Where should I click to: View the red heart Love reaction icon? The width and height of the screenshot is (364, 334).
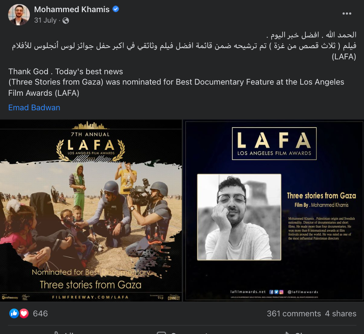point(24,313)
